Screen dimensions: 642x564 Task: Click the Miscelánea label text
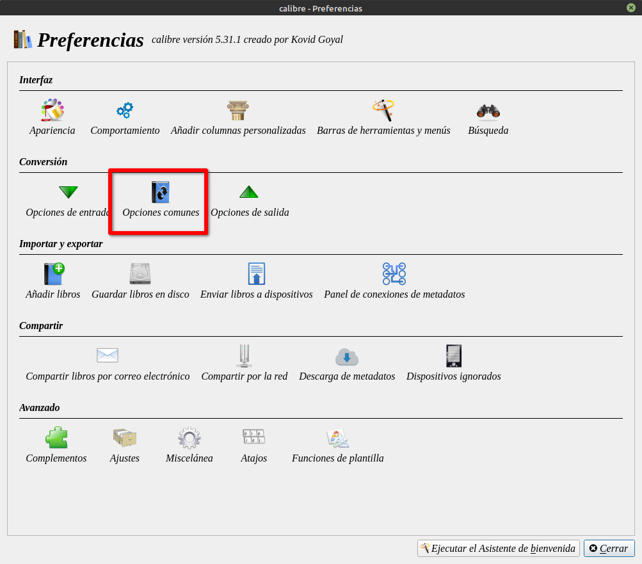coord(189,458)
